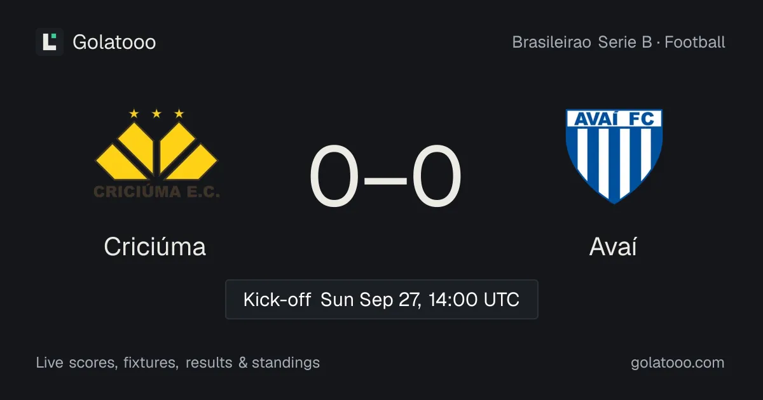Click the dash between the scores
Screen dimensions: 763x400
coord(385,178)
